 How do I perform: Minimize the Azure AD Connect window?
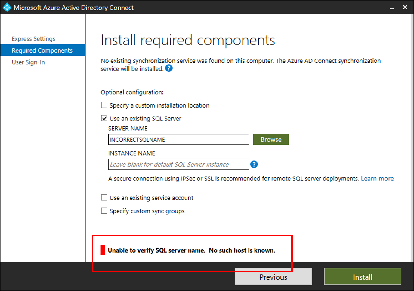[392, 8]
